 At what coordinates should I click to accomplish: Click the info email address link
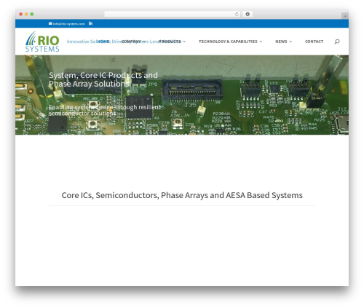pyautogui.click(x=66, y=24)
